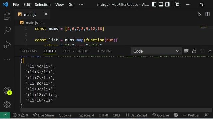Click output line '<li>9</li>'
Viewport: 213px width, 119px height.
[40, 89]
